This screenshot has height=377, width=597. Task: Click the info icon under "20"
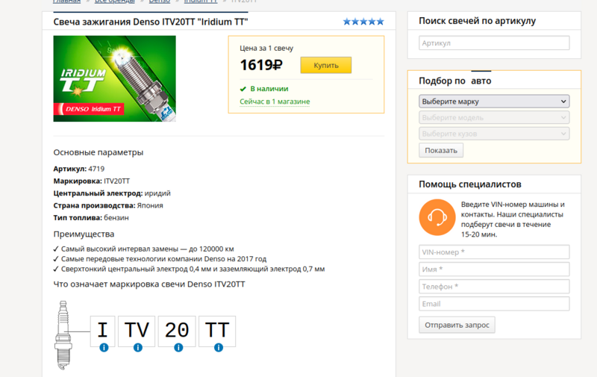click(x=177, y=347)
